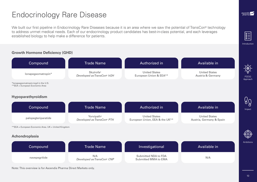Image resolution: width=257 pixels, height=182 pixels.
Task: Select the P|ESG Approach lightbulb icon
Action: 248,69
